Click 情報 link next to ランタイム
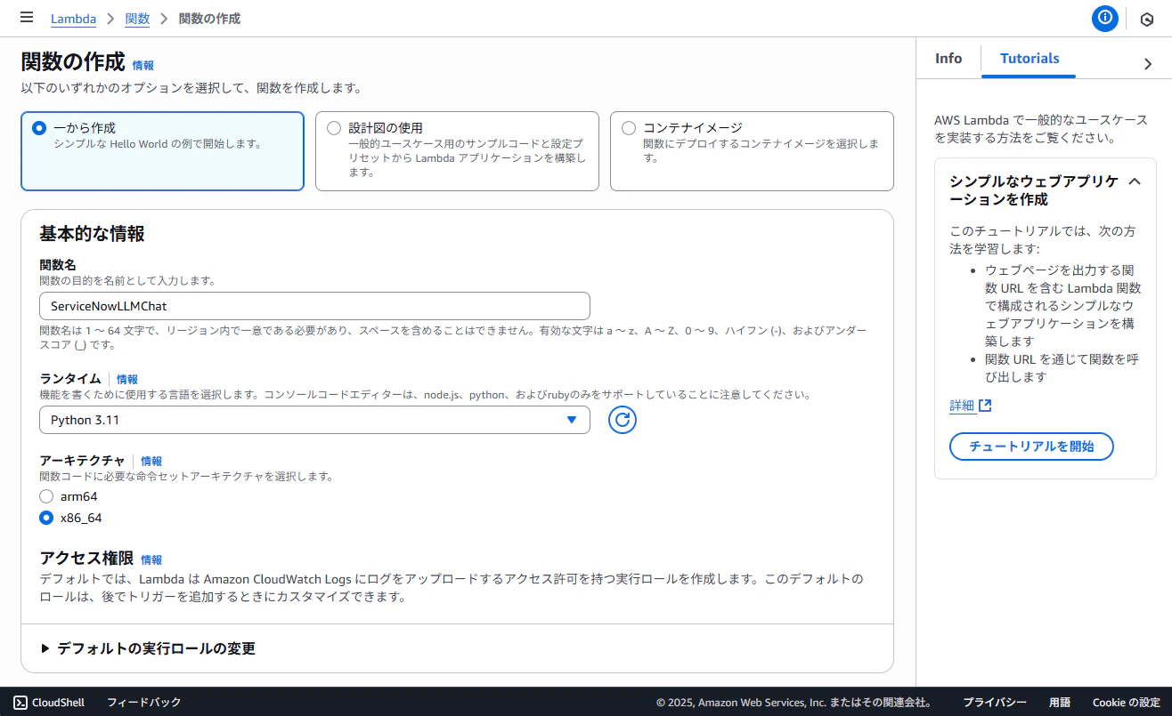1172x716 pixels. [x=127, y=379]
